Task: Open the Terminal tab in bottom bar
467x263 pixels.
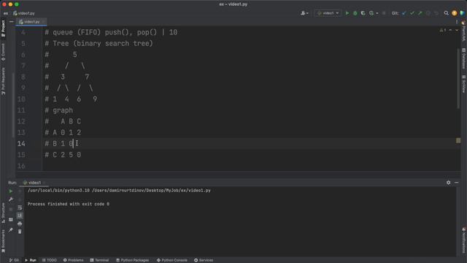Action: tap(99, 260)
